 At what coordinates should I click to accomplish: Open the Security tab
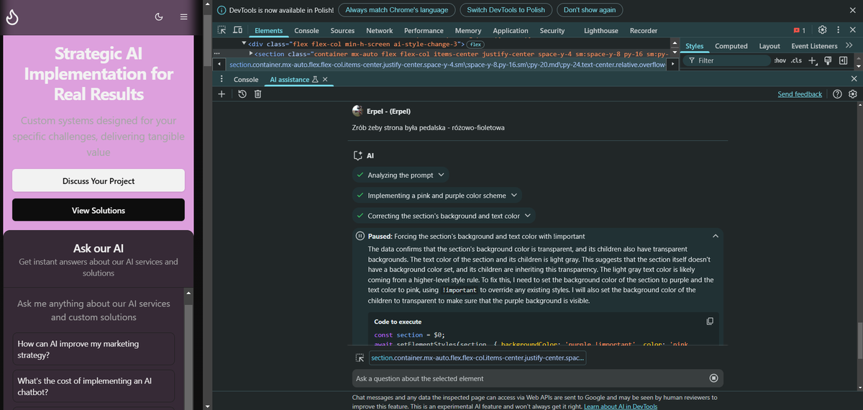[552, 31]
